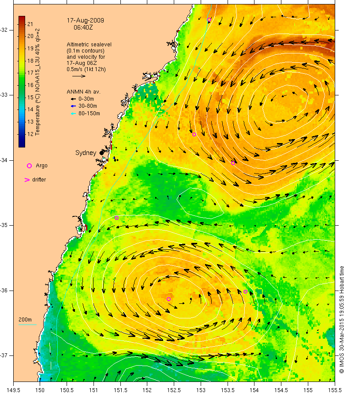Click the black 0-30m ANMN arrow marker
The width and height of the screenshot is (344, 393).
pos(73,99)
